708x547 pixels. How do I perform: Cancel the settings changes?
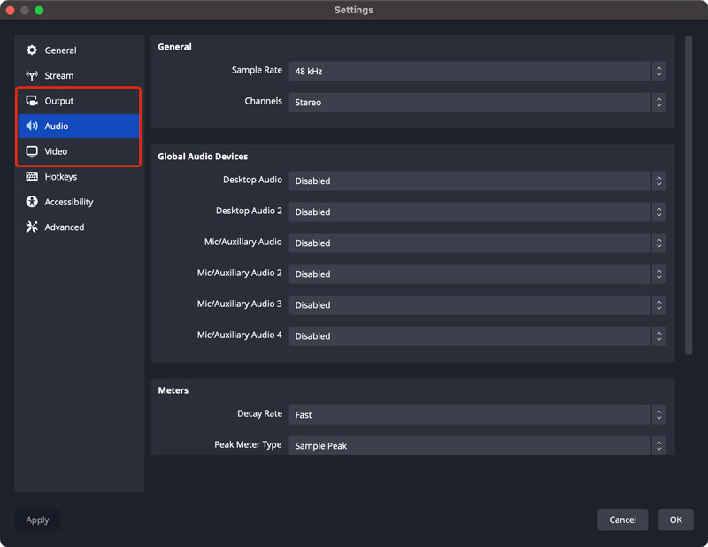coord(623,520)
